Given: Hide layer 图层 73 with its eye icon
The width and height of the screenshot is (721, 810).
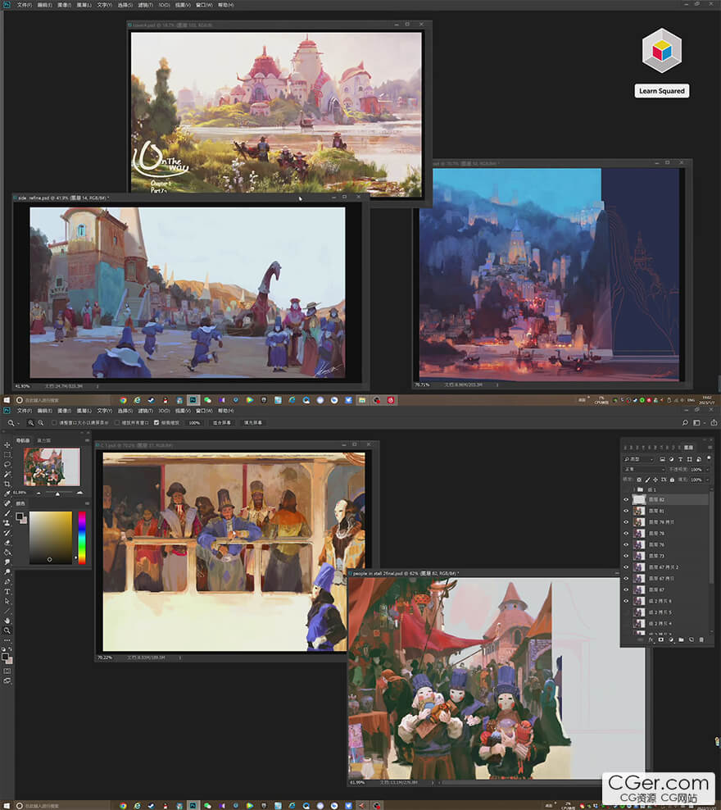Looking at the screenshot, I should click(x=626, y=556).
